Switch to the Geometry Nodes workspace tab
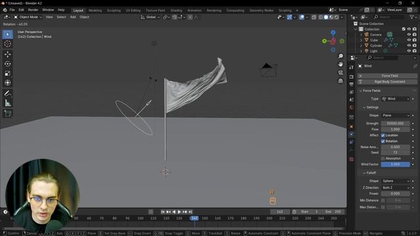The width and height of the screenshot is (420, 236). (x=261, y=10)
